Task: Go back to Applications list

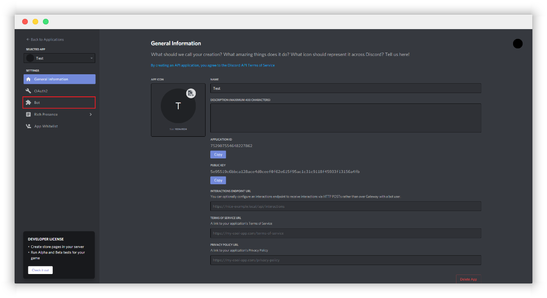Action: click(45, 39)
